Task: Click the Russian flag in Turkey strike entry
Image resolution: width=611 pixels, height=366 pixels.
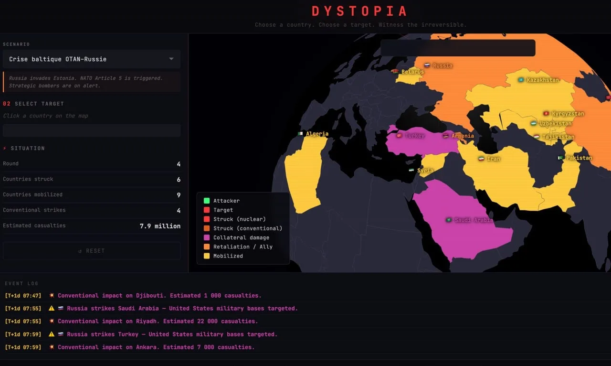Action: tap(61, 334)
